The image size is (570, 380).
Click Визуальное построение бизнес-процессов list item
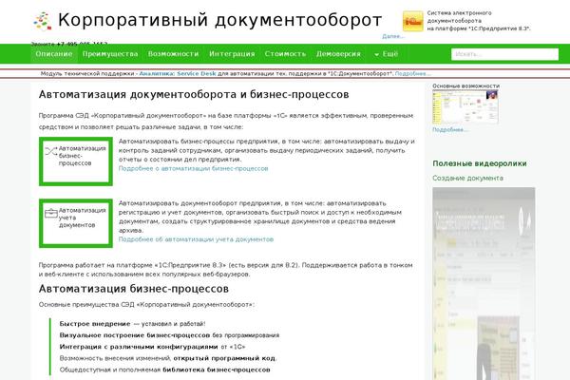tap(169, 335)
